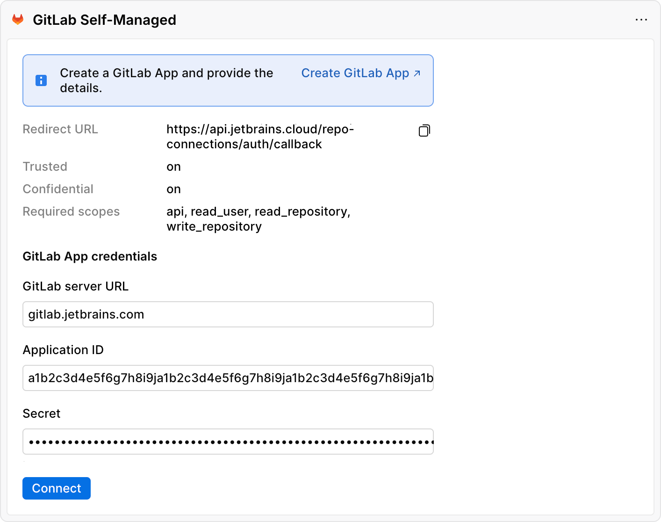Click the 'on' value next to Confidential
Image resolution: width=661 pixels, height=522 pixels.
(173, 189)
